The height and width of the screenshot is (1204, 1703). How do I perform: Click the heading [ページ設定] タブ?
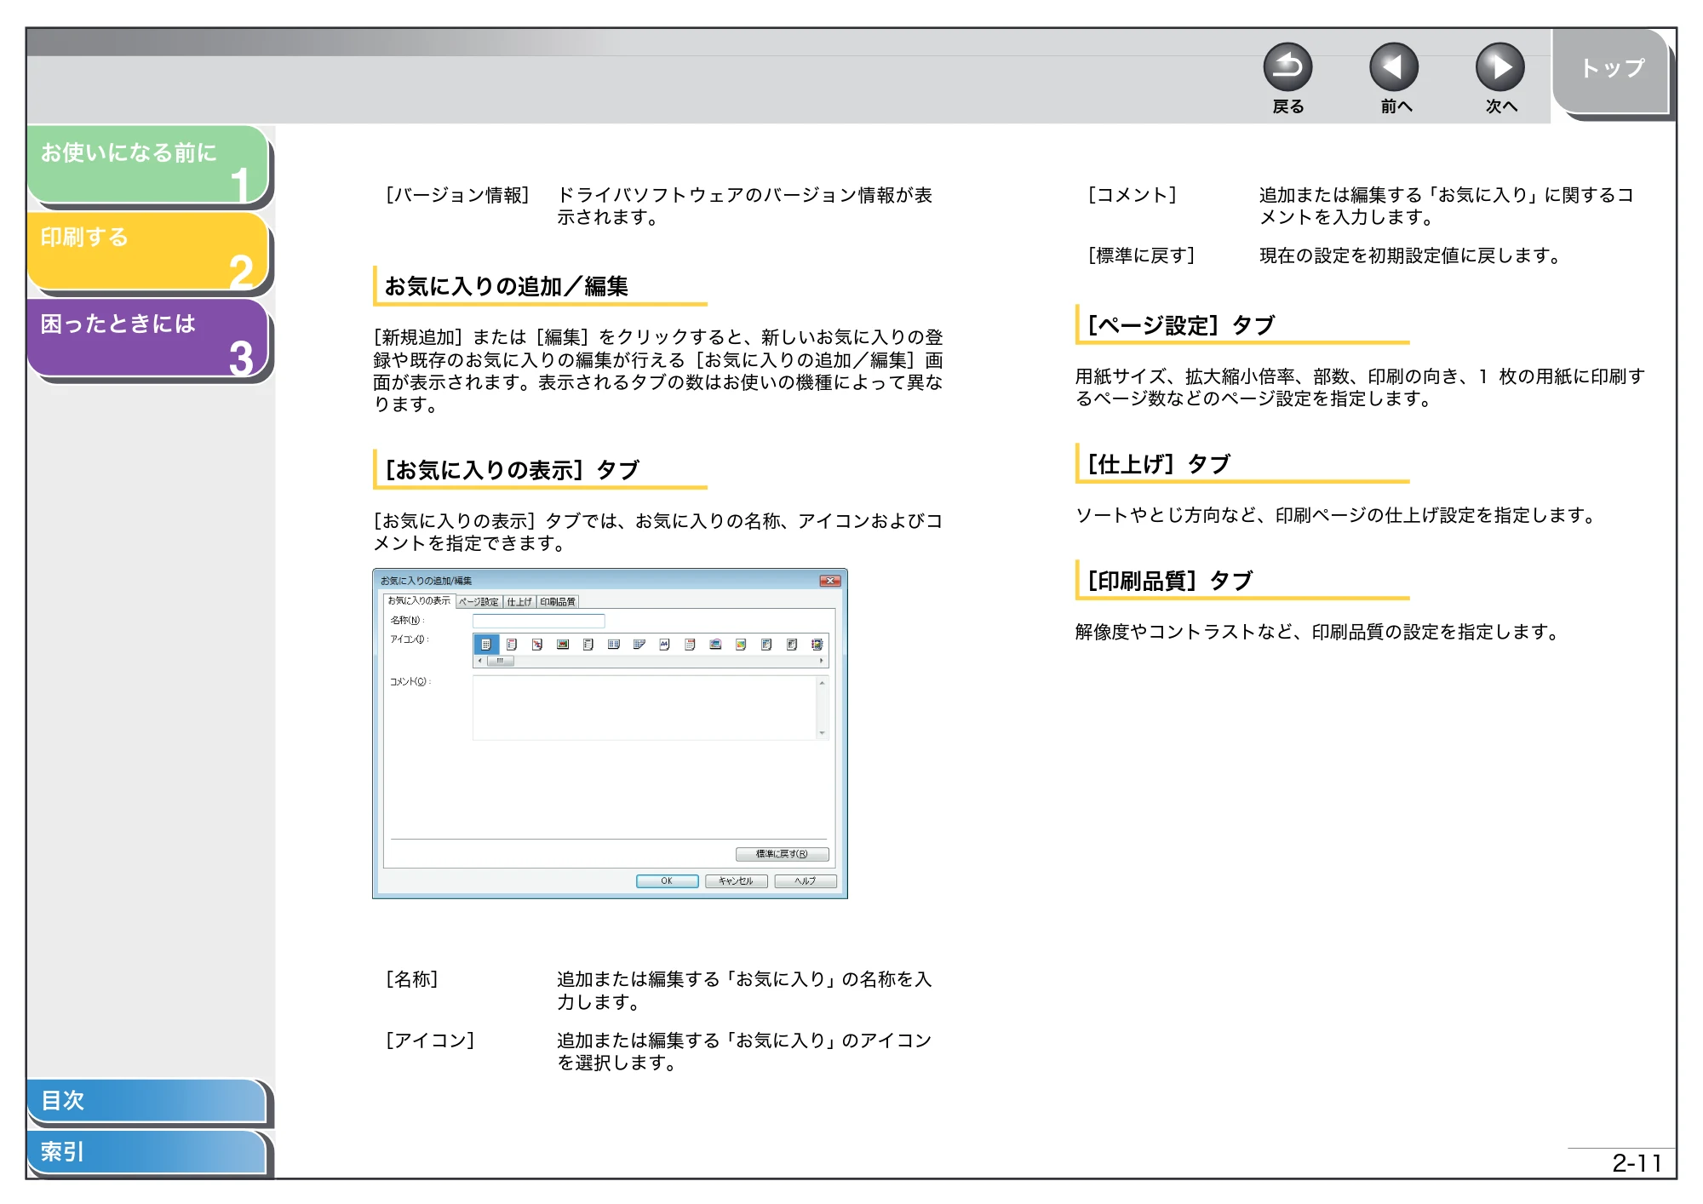click(1181, 325)
